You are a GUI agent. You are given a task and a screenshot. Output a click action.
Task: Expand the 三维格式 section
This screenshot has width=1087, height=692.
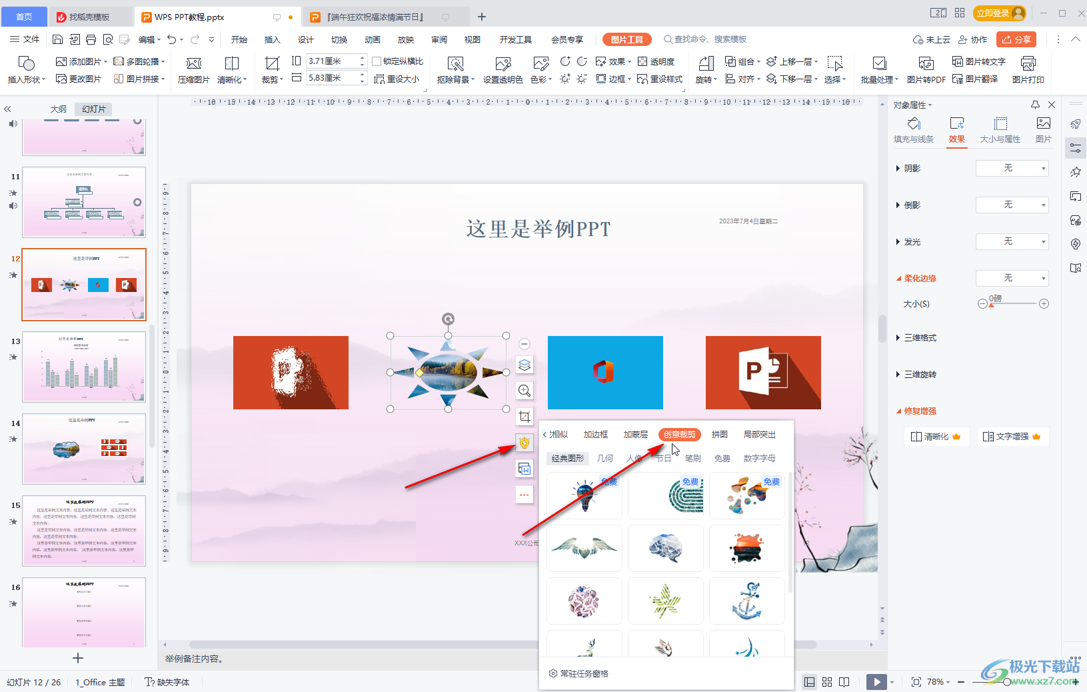pyautogui.click(x=916, y=338)
